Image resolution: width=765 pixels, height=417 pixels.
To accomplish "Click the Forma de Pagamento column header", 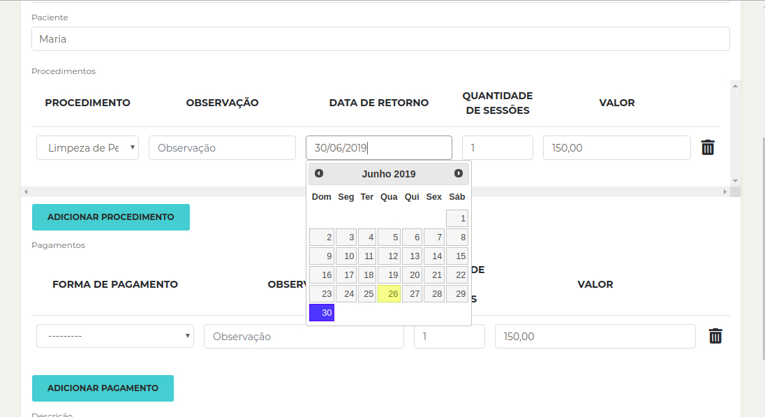I will click(x=115, y=284).
